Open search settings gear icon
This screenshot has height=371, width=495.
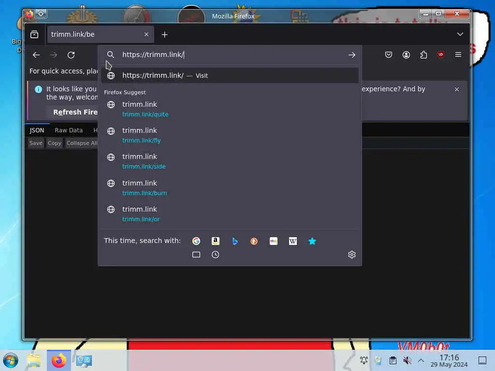pos(352,255)
